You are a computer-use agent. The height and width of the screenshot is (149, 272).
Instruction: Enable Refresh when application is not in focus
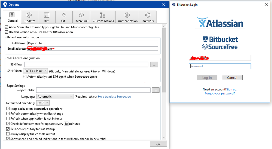8,119
